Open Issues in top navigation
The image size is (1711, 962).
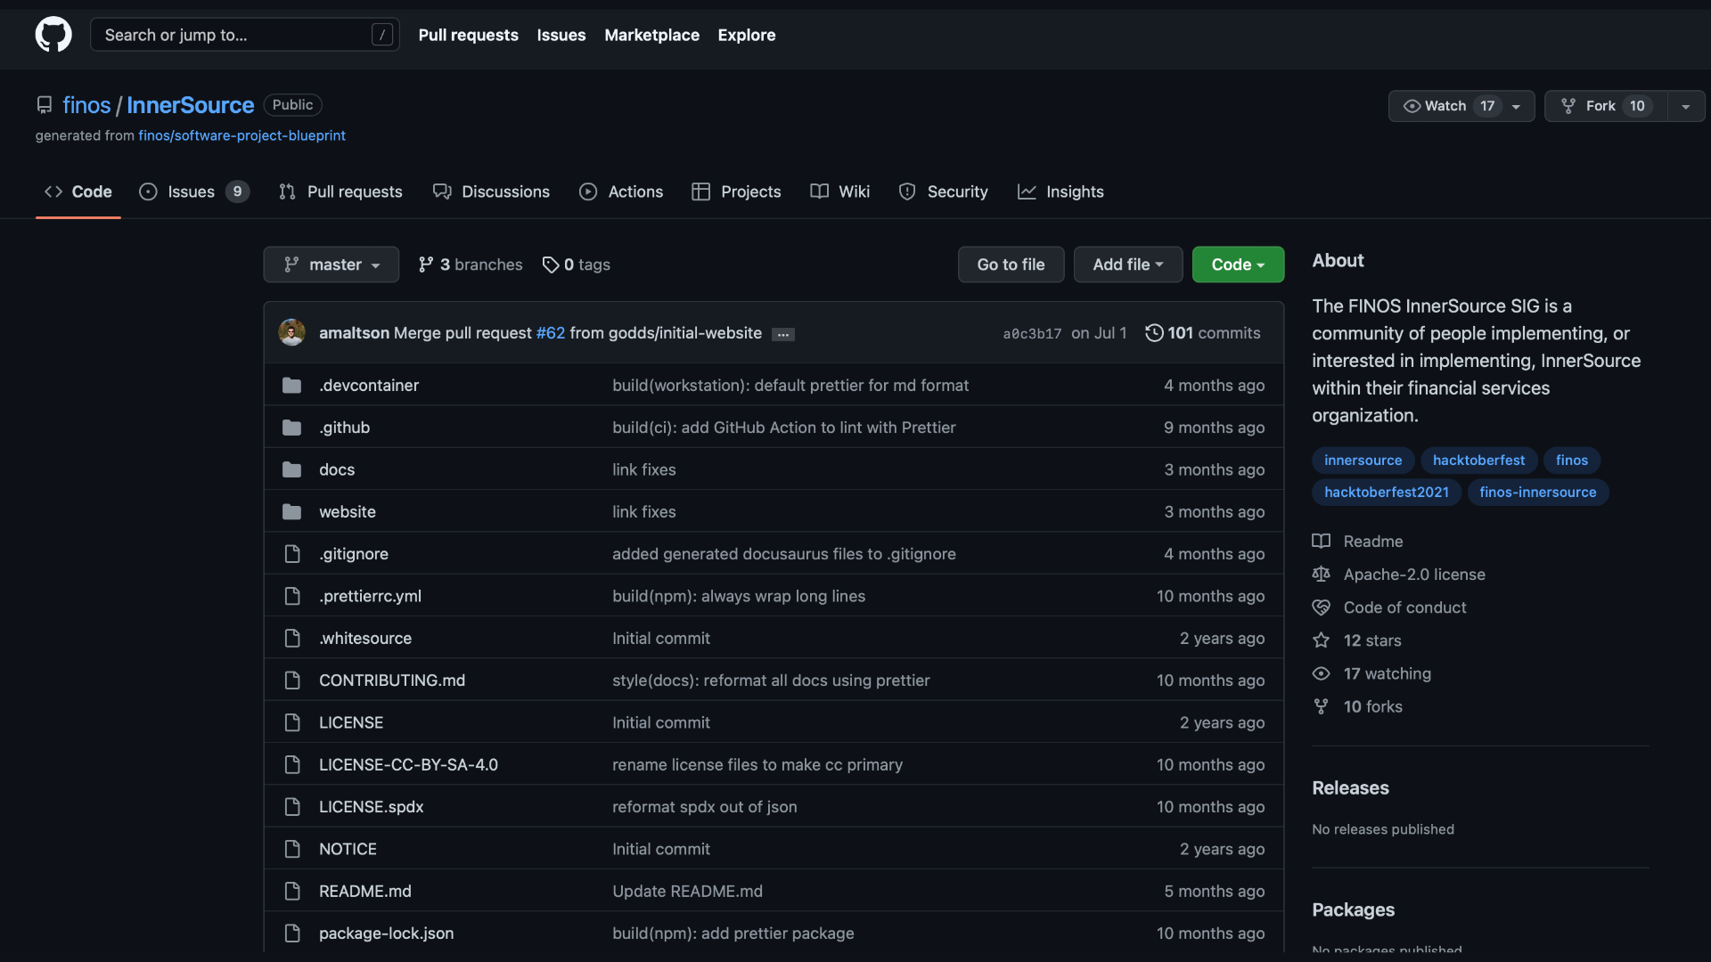(x=561, y=35)
